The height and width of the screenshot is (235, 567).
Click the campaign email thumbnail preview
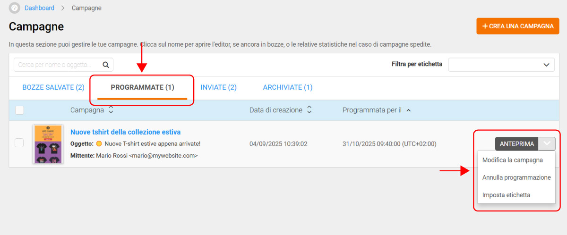[x=47, y=144]
